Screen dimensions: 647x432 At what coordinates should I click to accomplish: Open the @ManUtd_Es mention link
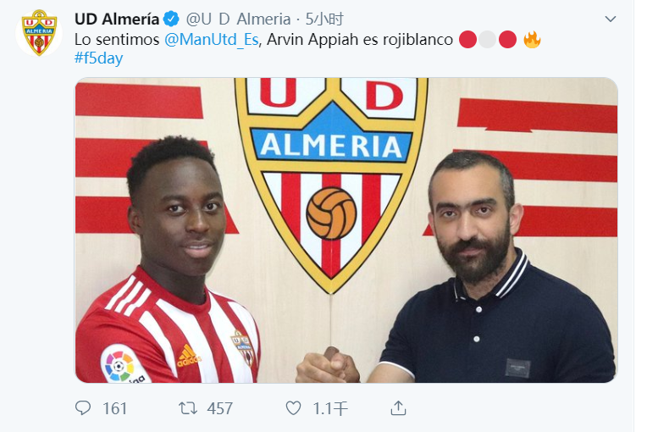(211, 40)
